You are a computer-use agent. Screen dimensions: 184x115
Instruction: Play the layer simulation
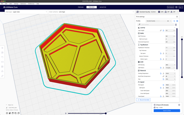66,113
